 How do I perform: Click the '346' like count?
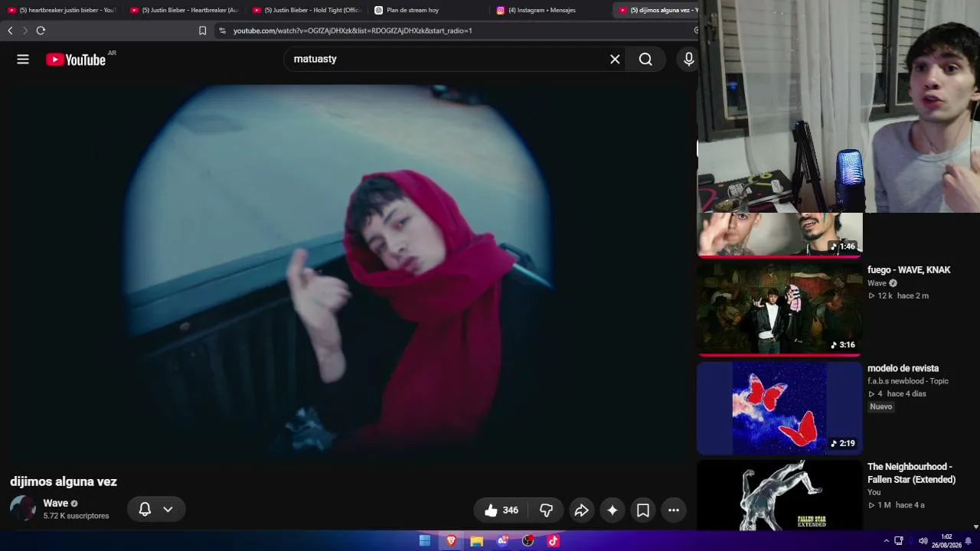point(511,510)
